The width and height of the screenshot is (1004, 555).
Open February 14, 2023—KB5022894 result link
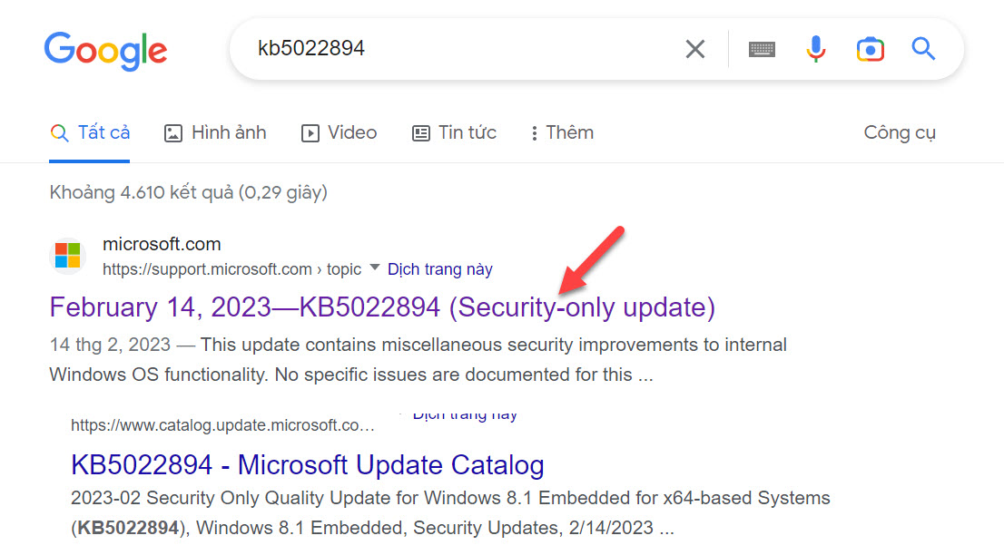pyautogui.click(x=382, y=307)
